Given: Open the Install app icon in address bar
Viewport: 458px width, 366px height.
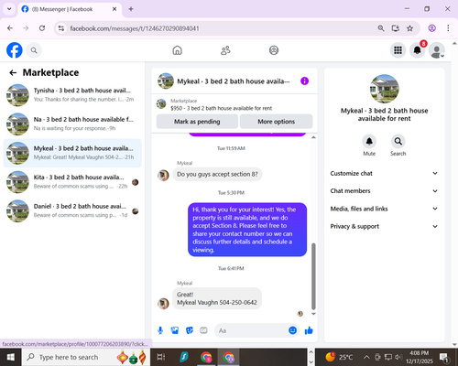Looking at the screenshot, I should (396, 28).
